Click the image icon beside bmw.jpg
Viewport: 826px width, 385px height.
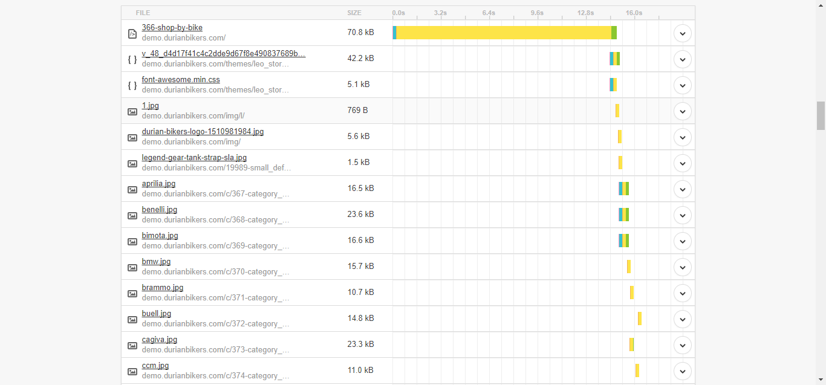tap(132, 268)
